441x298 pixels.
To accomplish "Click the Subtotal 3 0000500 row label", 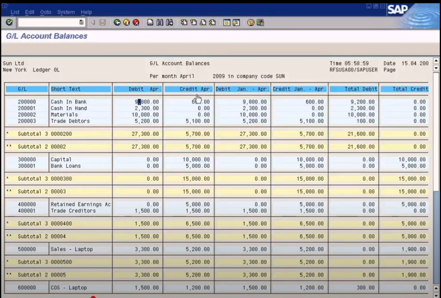I will point(45,262).
